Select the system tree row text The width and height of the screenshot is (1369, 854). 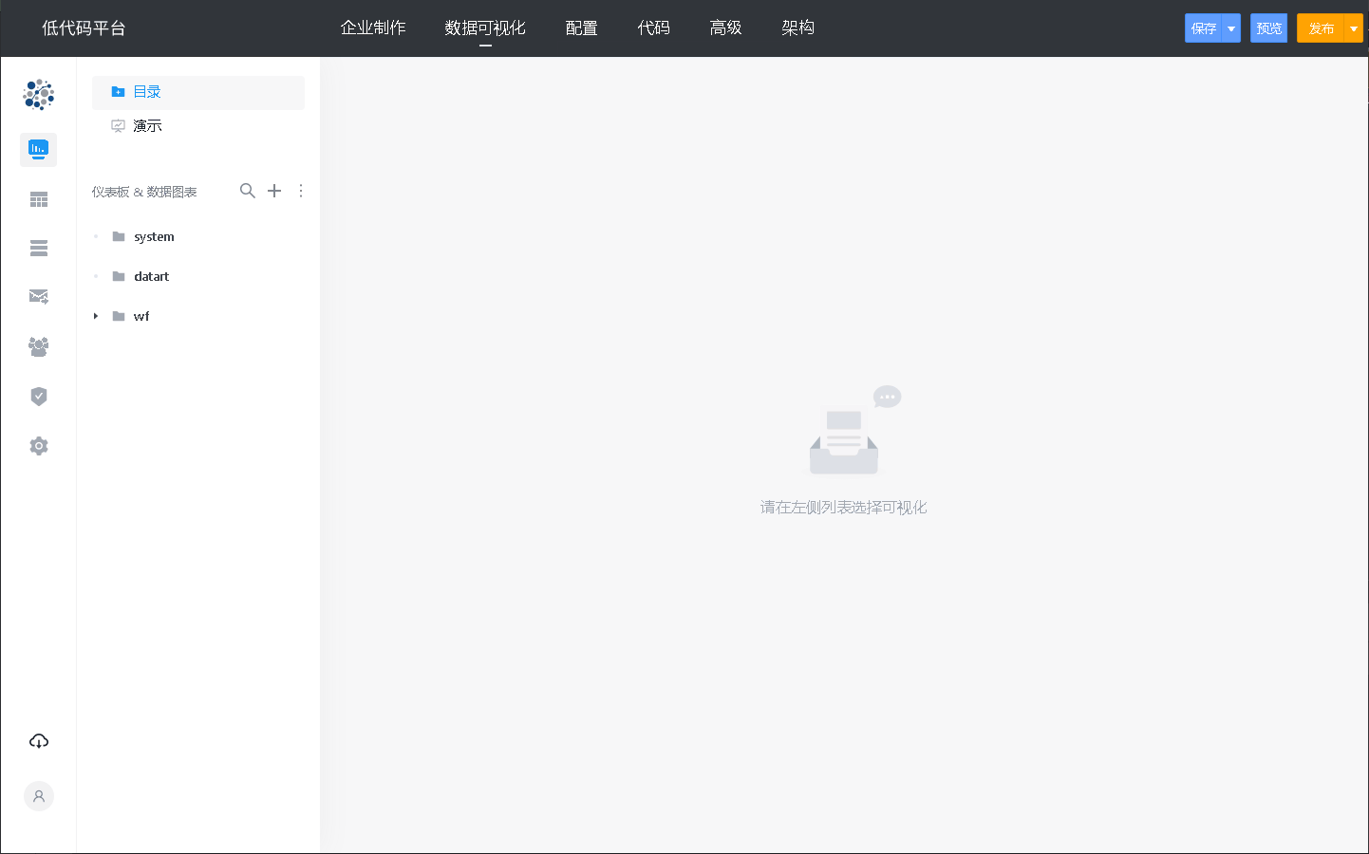coord(154,236)
